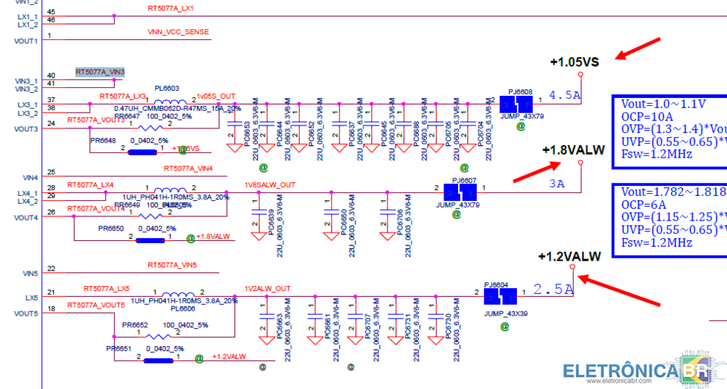Select the highlighted RT5077A_VIN3 net label
Screen dimensions: 727x389
coord(100,72)
